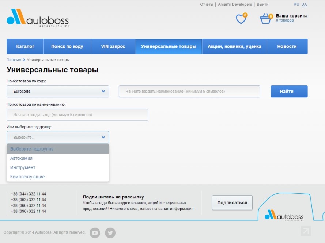This screenshot has width=325, height=243.
Task: Switch to VIN запрос tab
Action: pos(113,46)
